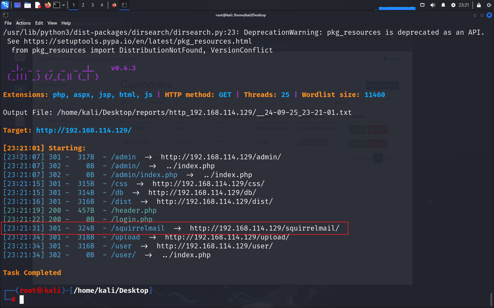This screenshot has width=494, height=308.
Task: Click the /header.php result path
Action: (134, 210)
